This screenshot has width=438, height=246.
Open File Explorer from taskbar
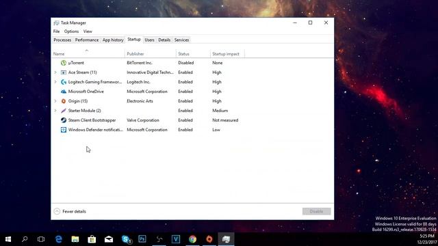coord(75,239)
